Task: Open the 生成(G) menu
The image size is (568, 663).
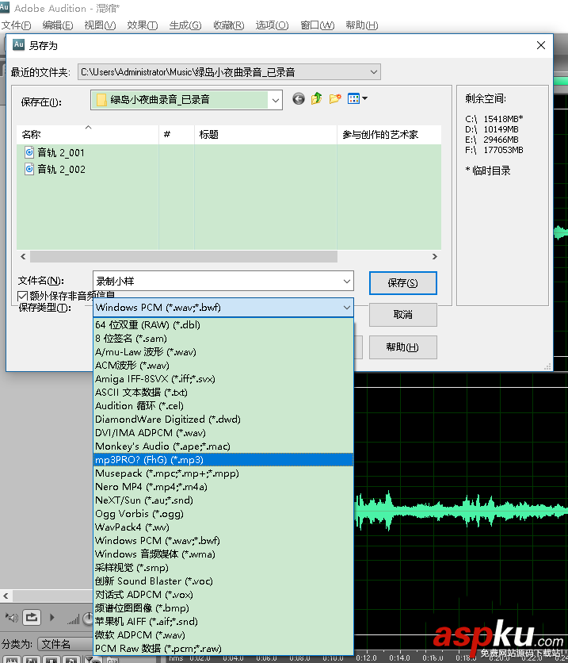Action: tap(185, 25)
